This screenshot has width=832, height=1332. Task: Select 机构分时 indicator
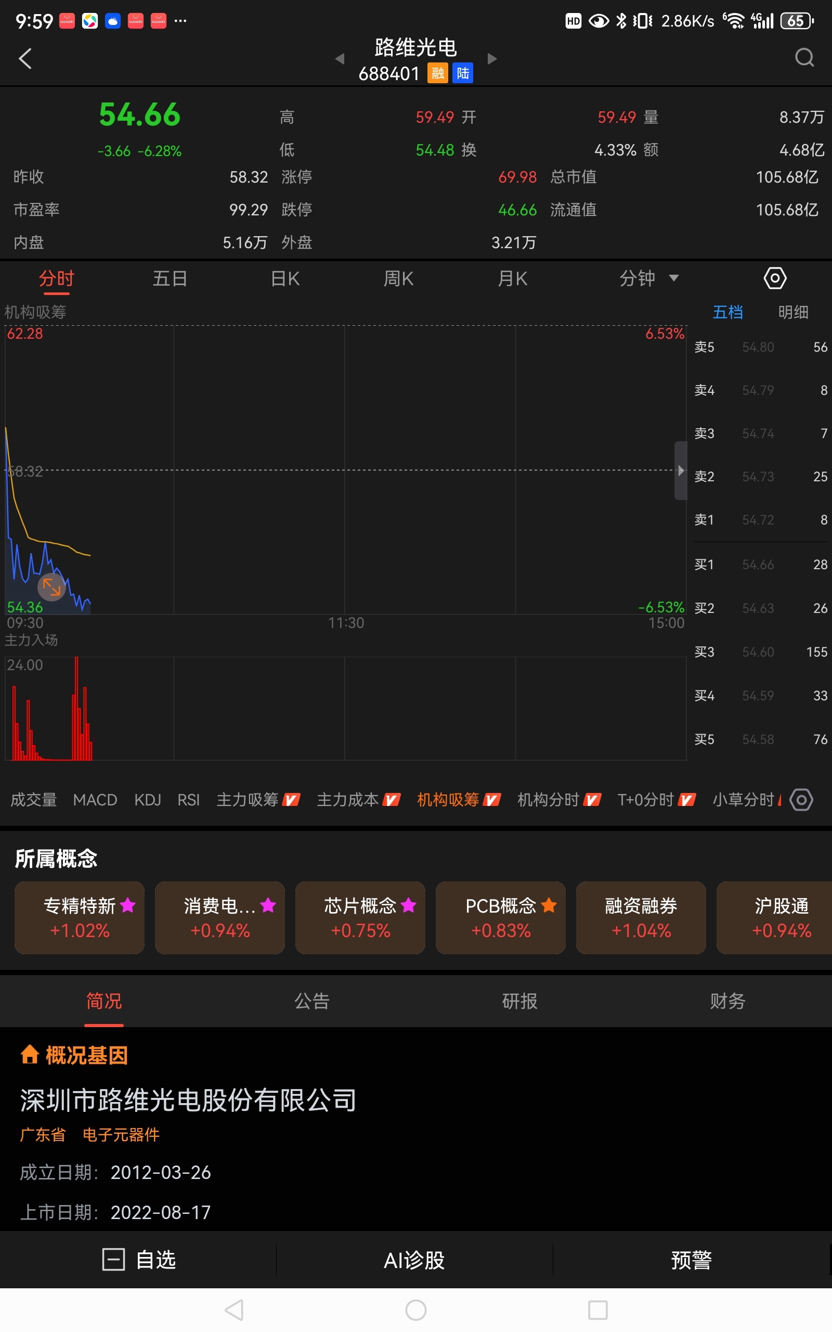(x=559, y=800)
